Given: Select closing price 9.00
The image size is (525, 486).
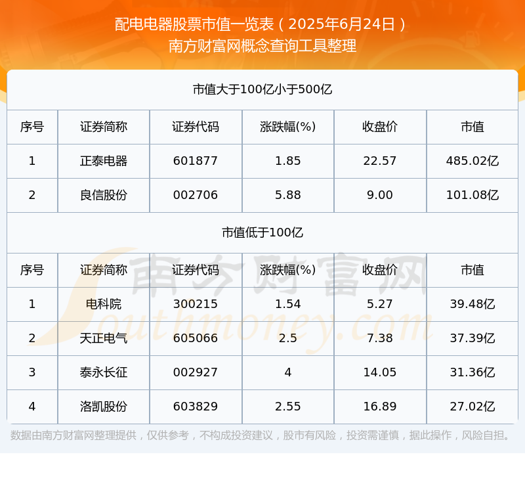Looking at the screenshot, I should tap(380, 195).
